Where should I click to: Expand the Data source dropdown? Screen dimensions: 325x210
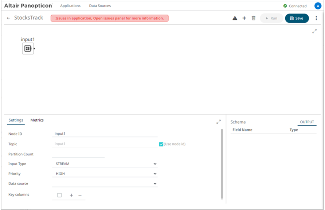105,184
